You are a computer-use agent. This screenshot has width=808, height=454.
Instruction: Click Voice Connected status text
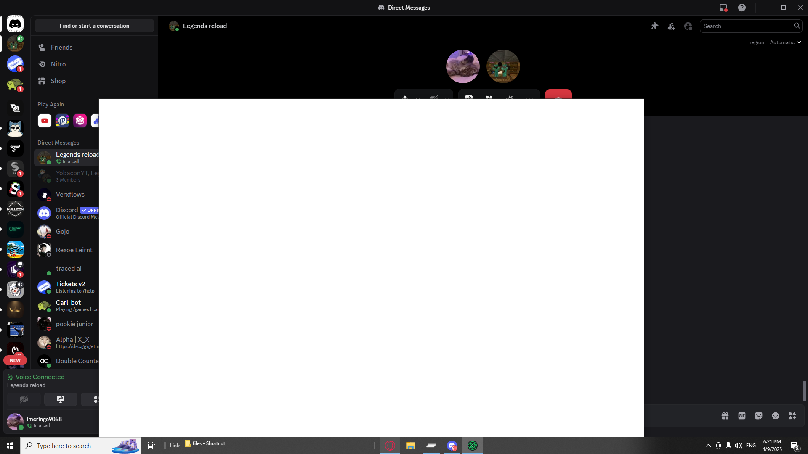tap(40, 377)
